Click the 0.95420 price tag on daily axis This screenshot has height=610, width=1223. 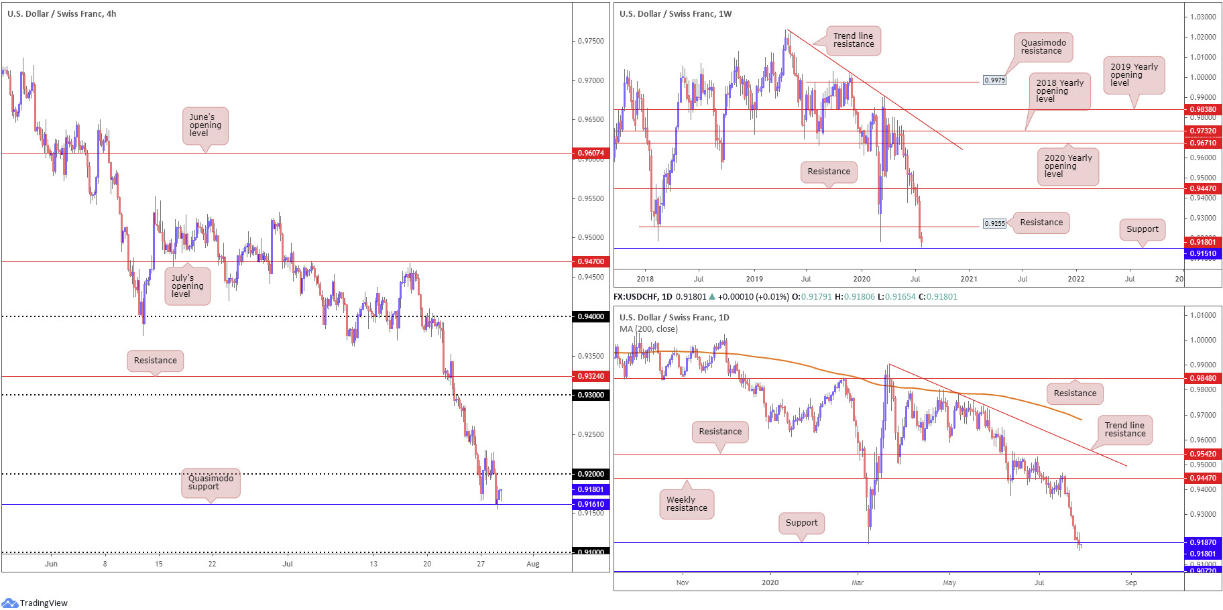point(1203,454)
